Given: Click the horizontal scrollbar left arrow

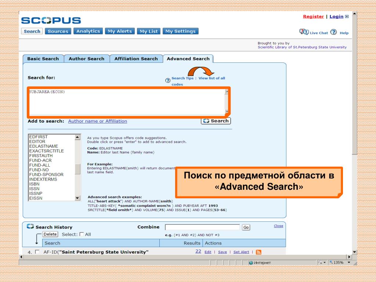Looking at the screenshot, I should point(21,257).
